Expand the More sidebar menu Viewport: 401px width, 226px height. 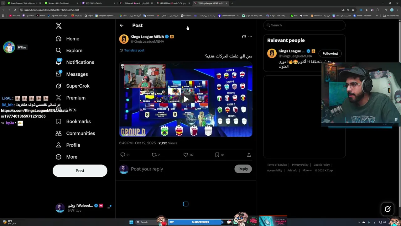coord(66,157)
